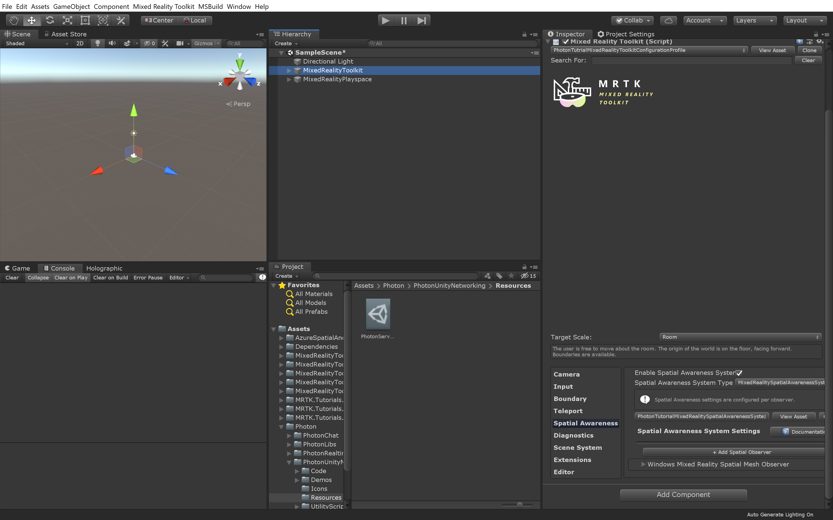Disable Mixed Reality Toolkit script checkbox

[566, 42]
